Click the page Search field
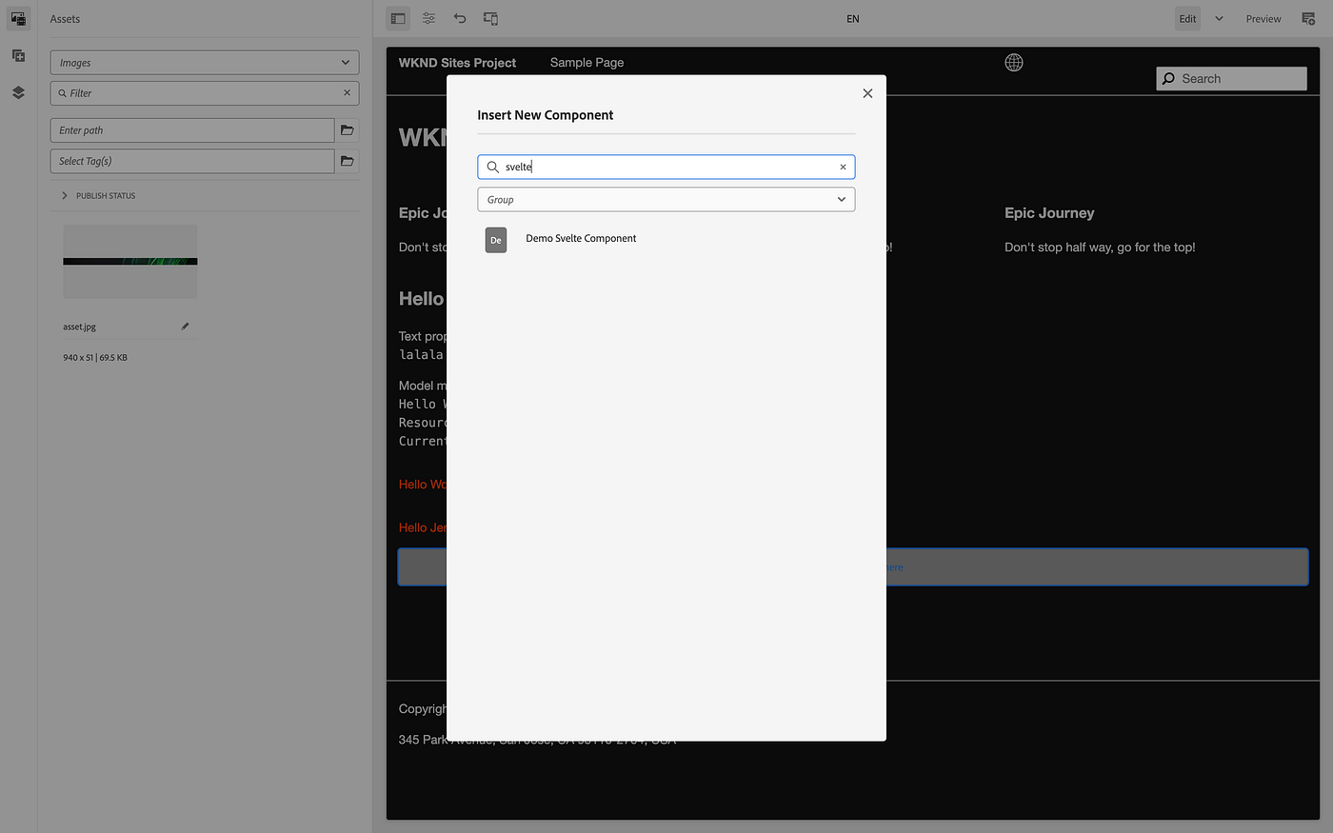 (x=1231, y=79)
